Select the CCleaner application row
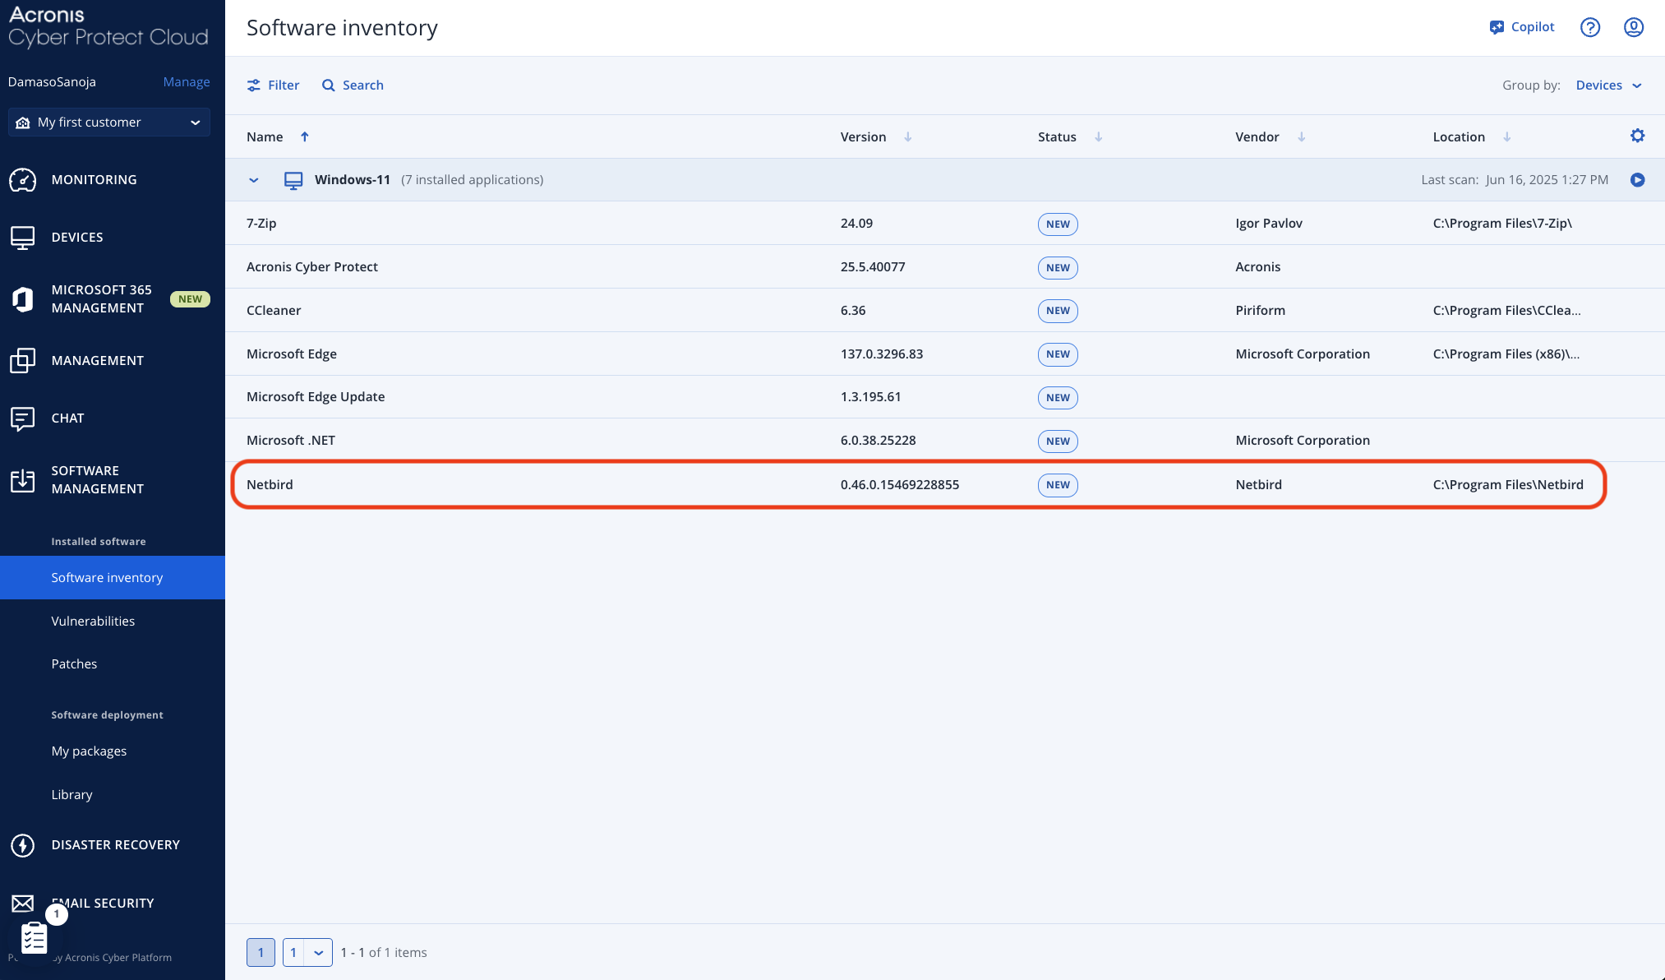1665x980 pixels. (x=945, y=310)
